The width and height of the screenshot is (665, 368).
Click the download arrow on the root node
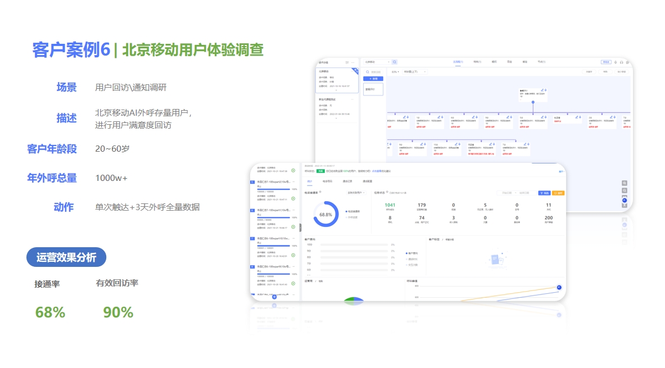click(x=545, y=90)
